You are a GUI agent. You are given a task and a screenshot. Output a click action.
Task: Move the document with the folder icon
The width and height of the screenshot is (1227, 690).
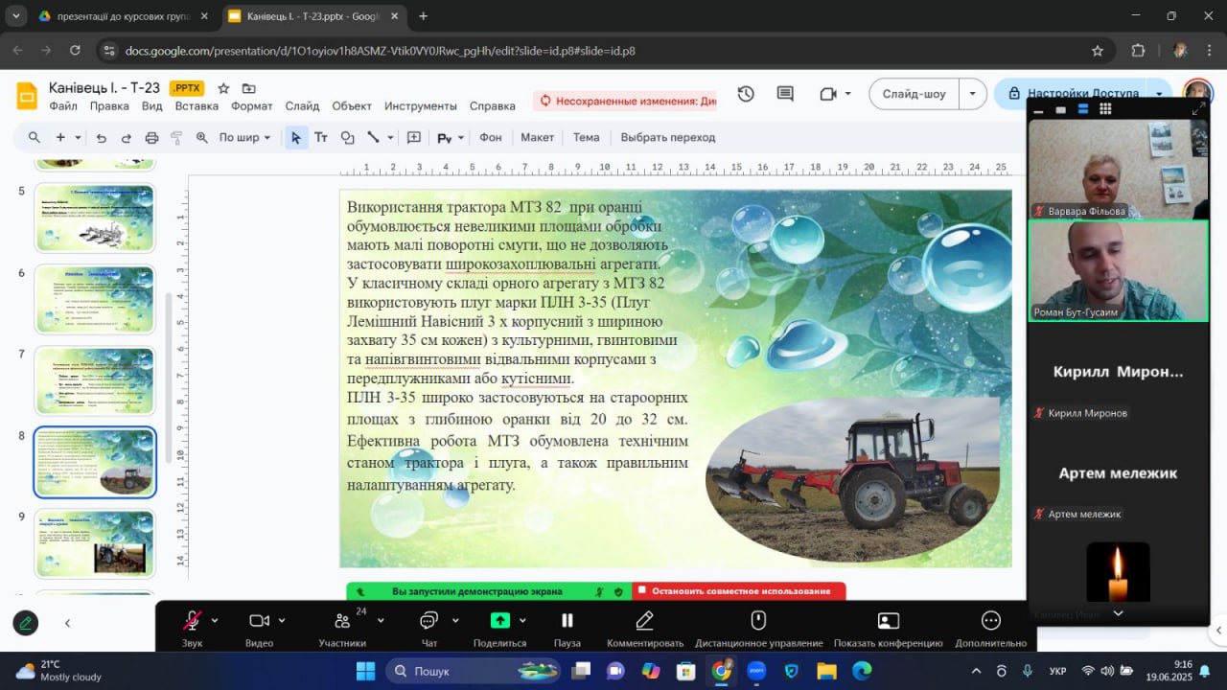click(249, 88)
